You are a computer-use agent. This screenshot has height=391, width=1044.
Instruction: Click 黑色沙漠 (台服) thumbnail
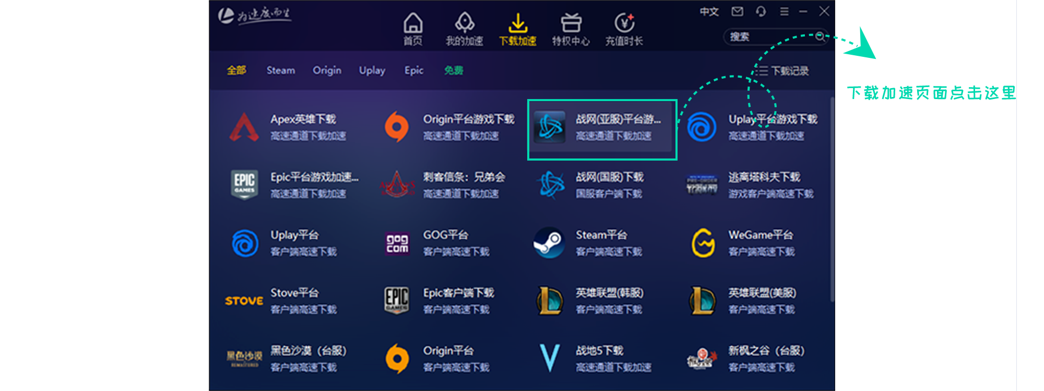tap(244, 359)
